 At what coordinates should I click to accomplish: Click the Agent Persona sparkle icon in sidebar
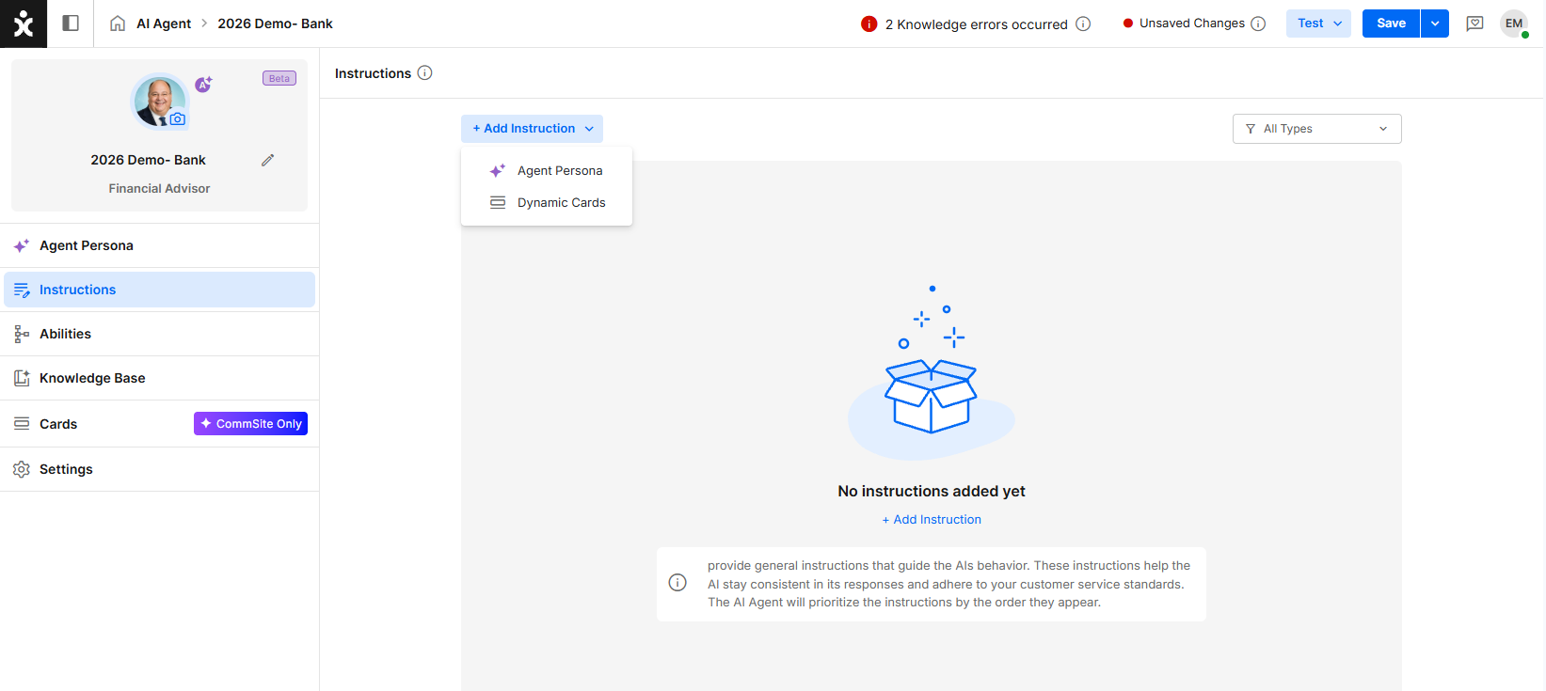(22, 245)
